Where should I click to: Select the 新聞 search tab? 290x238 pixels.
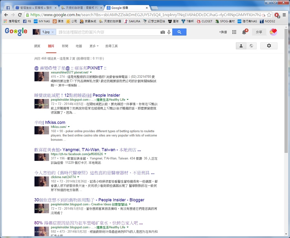[x=65, y=46]
